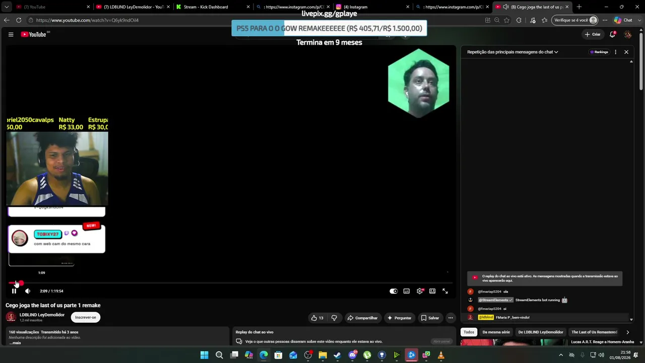The height and width of the screenshot is (363, 645).
Task: Focus the browser address bar URL
Action: pos(87,20)
